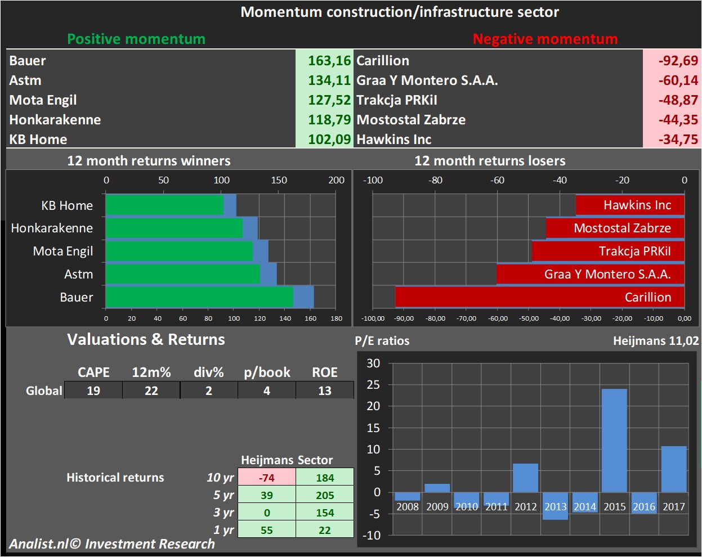Click the Global p/book cell showing 4

[267, 390]
